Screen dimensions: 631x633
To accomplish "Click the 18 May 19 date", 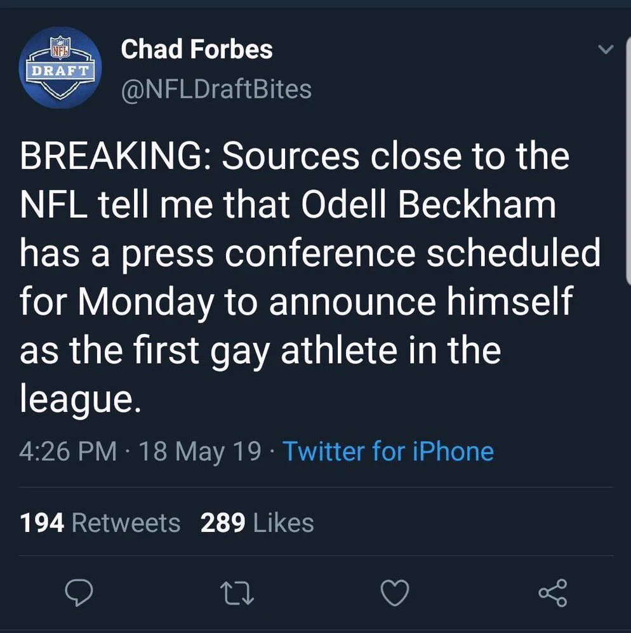I will pos(200,451).
